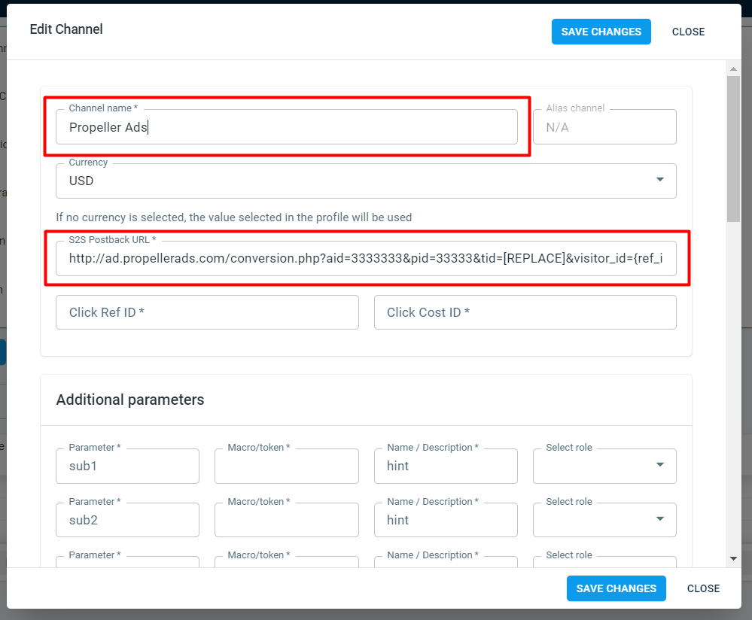752x620 pixels.
Task: Focus the Channel name field
Action: click(x=286, y=127)
